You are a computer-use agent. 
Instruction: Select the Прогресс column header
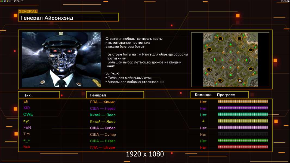click(226, 95)
